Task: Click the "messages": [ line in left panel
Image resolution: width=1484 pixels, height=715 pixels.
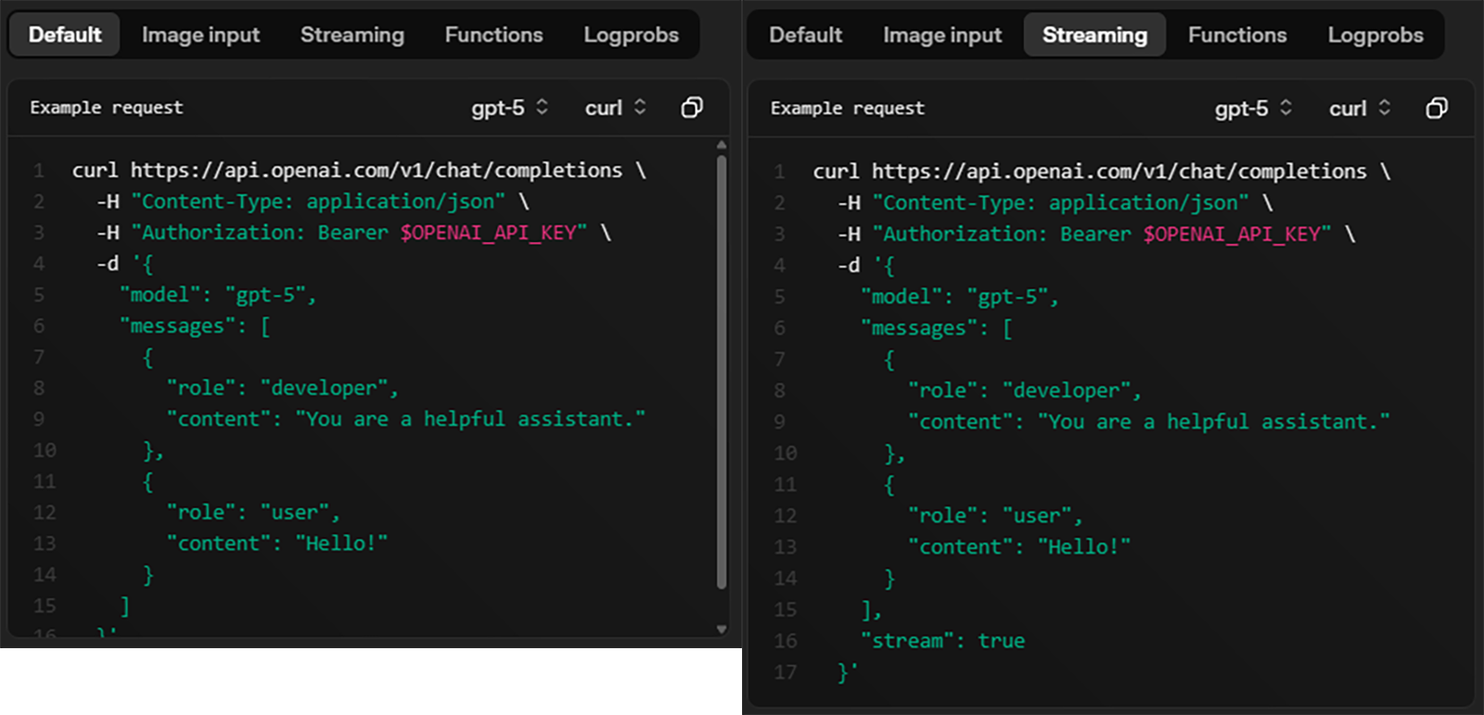Action: coord(195,326)
